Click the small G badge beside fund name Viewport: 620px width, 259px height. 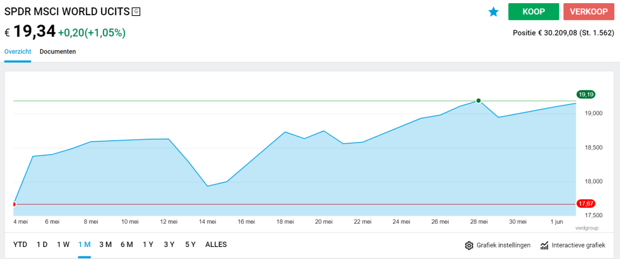coord(136,11)
